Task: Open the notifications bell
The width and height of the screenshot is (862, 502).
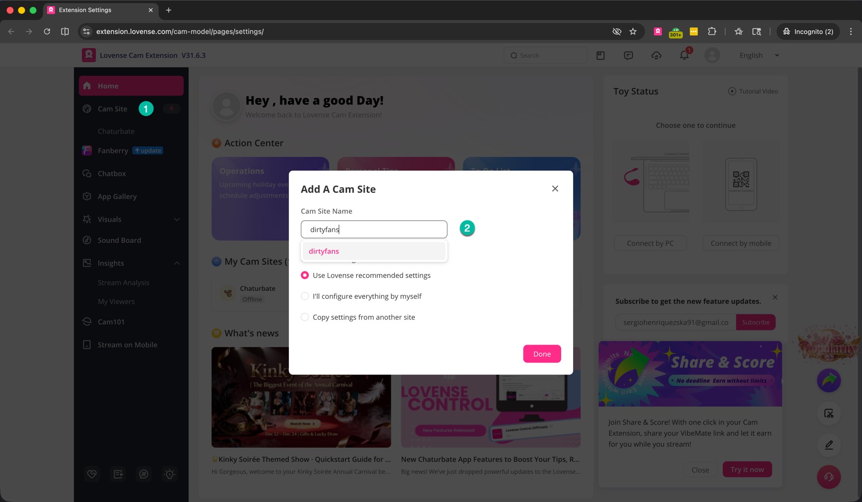Action: point(684,55)
